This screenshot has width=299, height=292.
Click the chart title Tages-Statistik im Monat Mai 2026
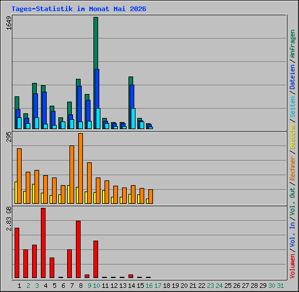pyautogui.click(x=79, y=9)
